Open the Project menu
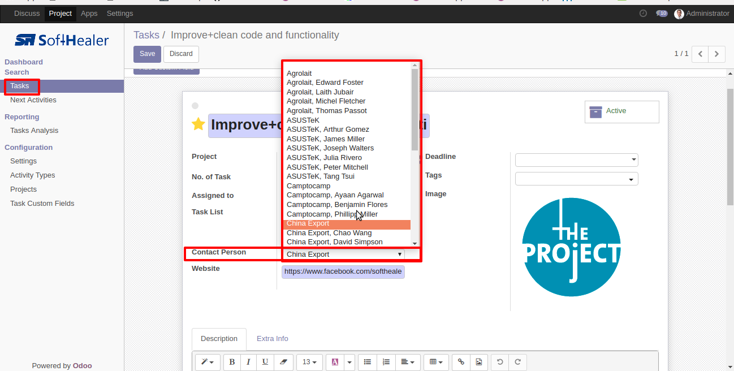 [x=61, y=14]
